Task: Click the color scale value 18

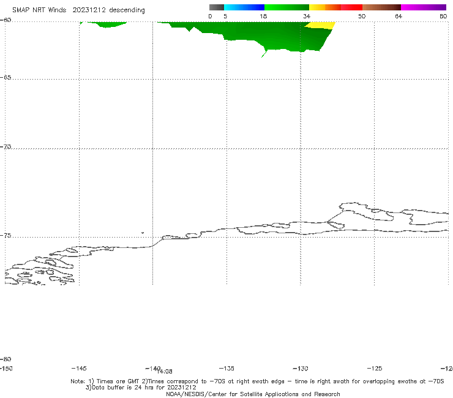Action: pyautogui.click(x=263, y=17)
